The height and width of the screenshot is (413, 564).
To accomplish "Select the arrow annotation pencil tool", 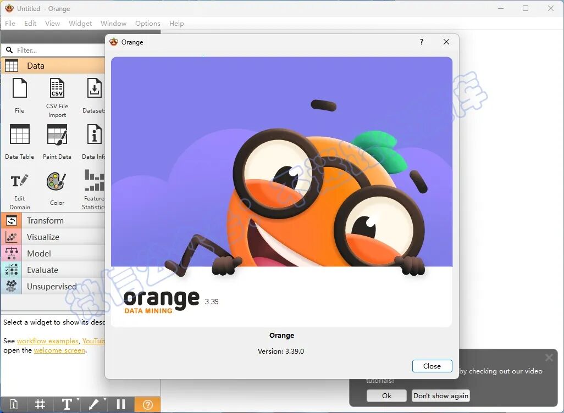I will [x=94, y=404].
